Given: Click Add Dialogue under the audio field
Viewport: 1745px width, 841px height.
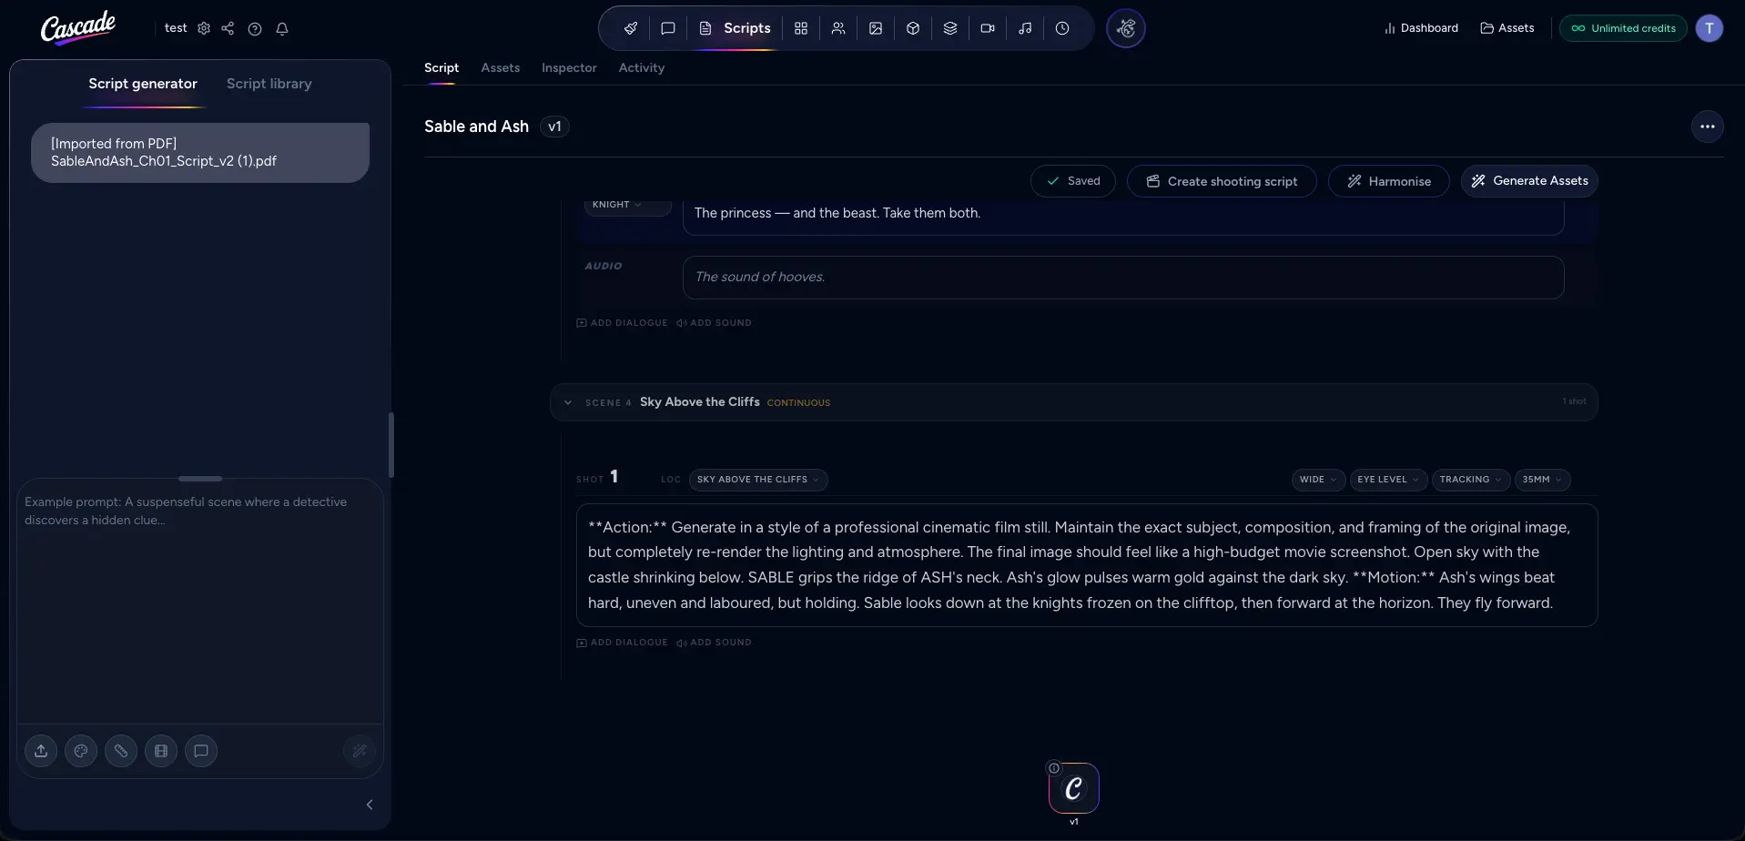Looking at the screenshot, I should 623,323.
